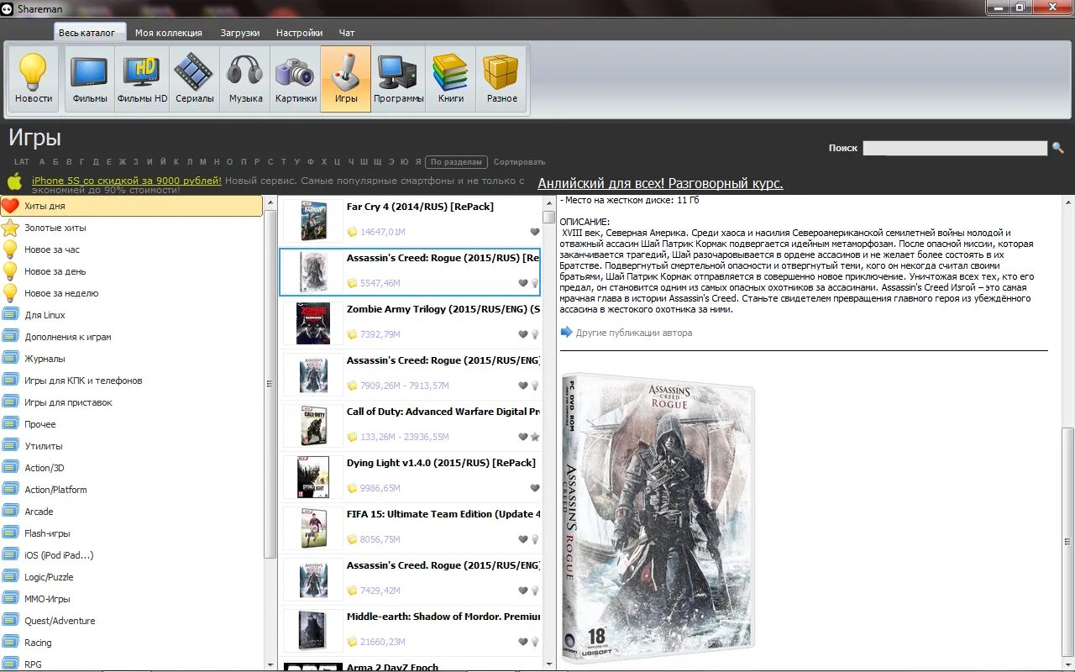Toggle the По разделам view button
Screen dimensions: 1075x672
[x=457, y=162]
